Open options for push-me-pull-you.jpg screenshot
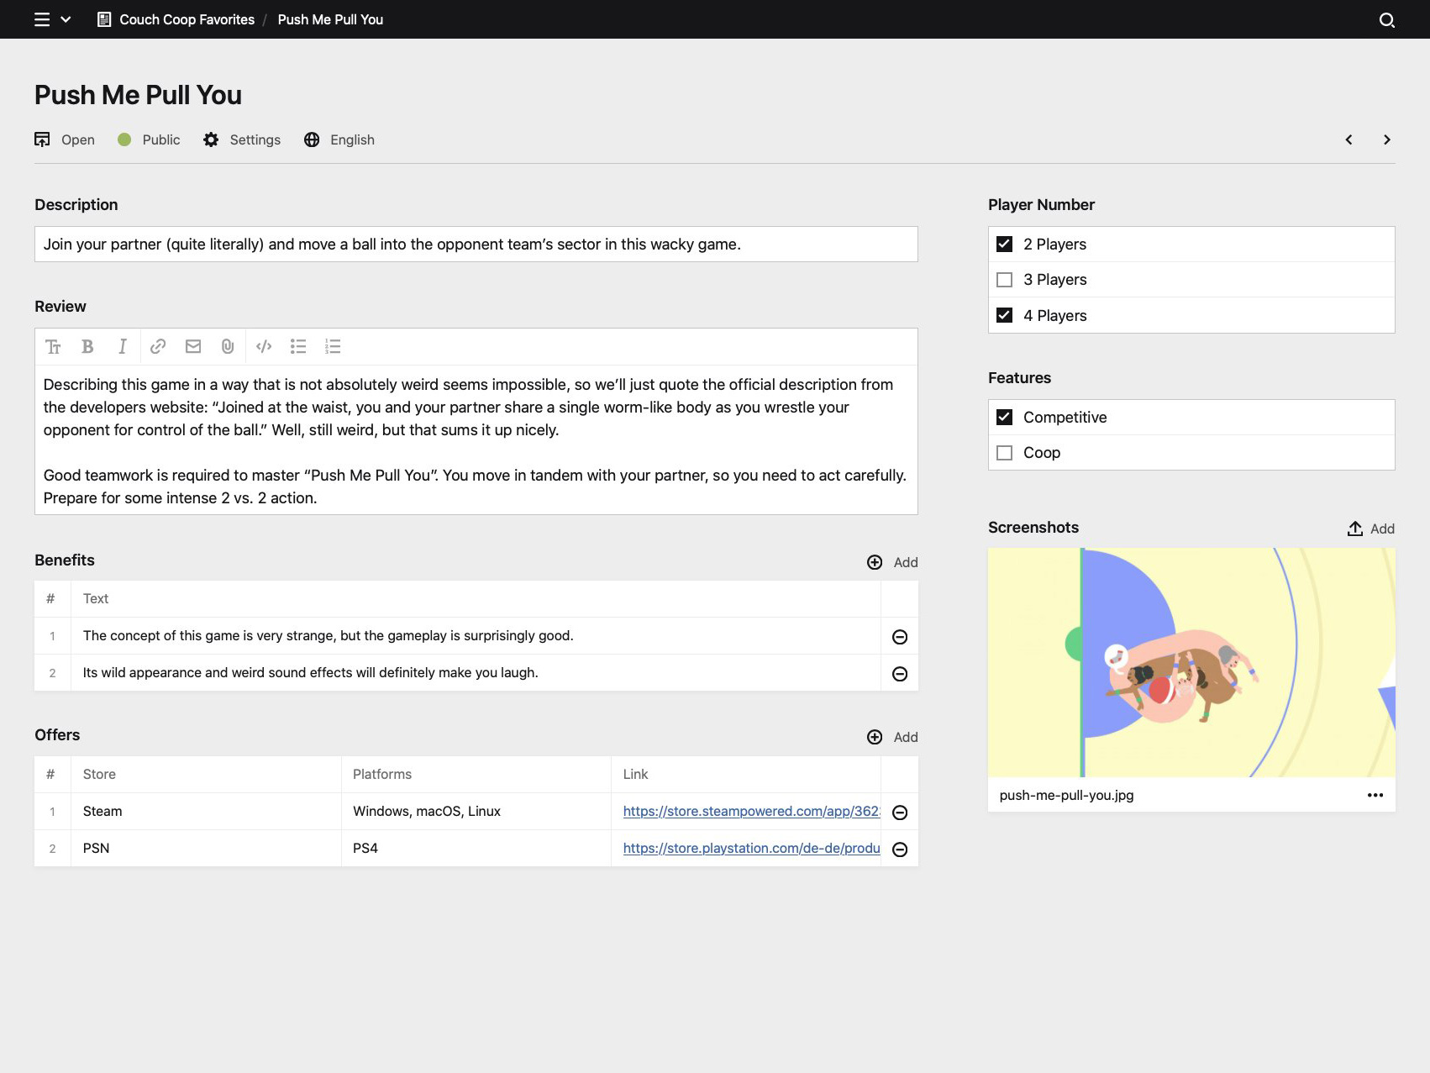This screenshot has width=1430, height=1073. [x=1375, y=795]
